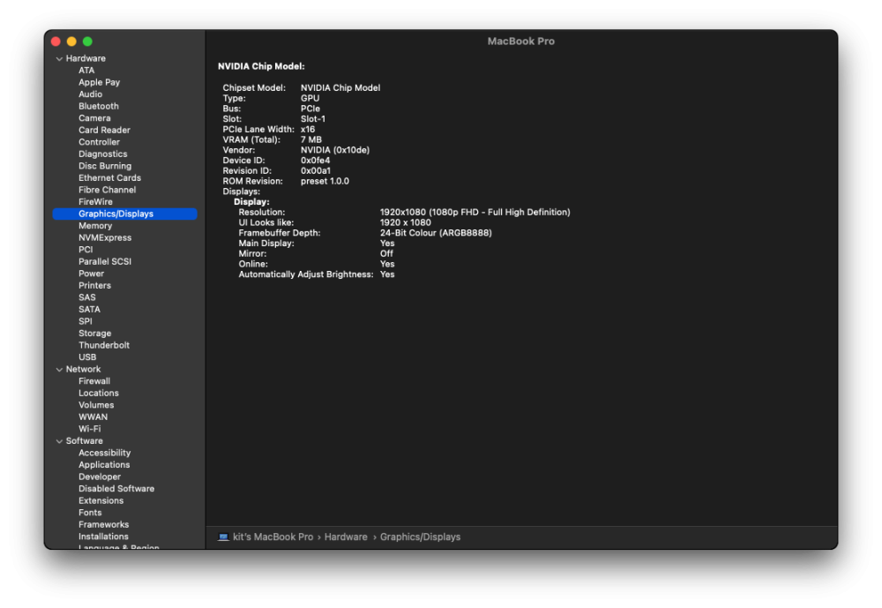The image size is (882, 608).
Task: Click the Device ID value 0x0fe4
Action: pos(315,161)
